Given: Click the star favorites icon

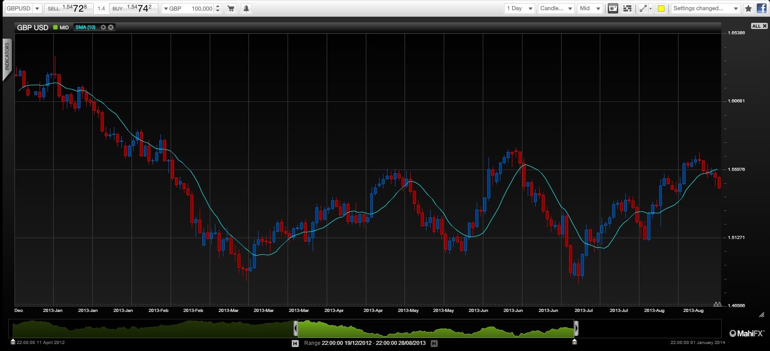Looking at the screenshot, I should tap(748, 8).
